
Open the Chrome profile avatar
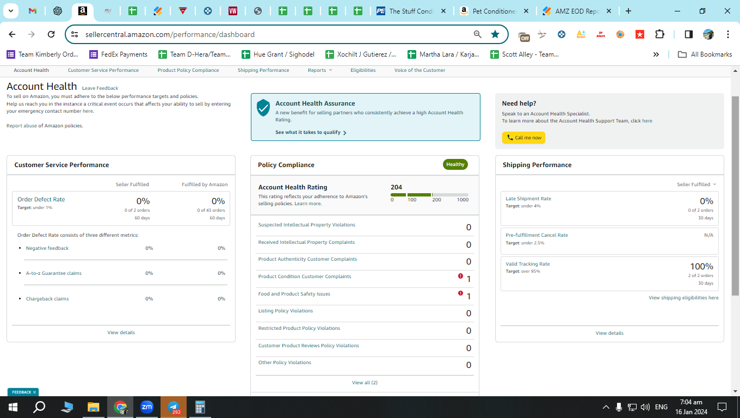(x=708, y=34)
